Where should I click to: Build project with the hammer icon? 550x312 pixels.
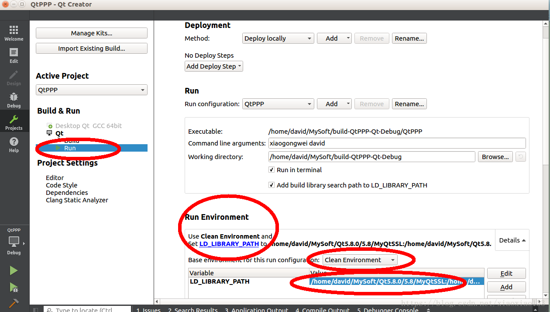click(14, 302)
